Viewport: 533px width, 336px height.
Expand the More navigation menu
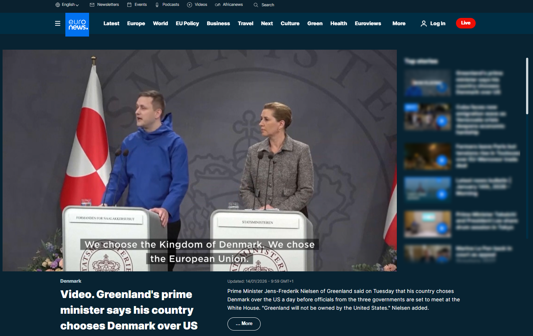click(x=399, y=23)
